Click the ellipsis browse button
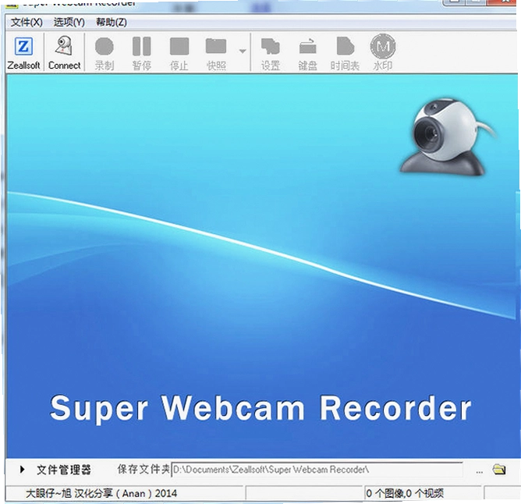Screen dimensions: 521x504 pos(479,472)
